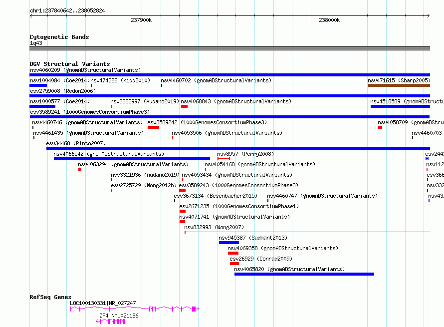Screen dimensions: 444x327
Task: Click nsv4065820 gnomAD variant label
Action: tap(289, 269)
